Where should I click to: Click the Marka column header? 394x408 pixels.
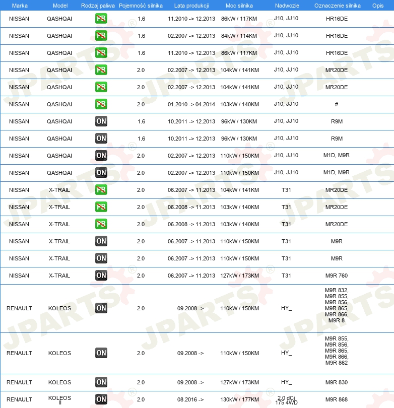pyautogui.click(x=20, y=6)
